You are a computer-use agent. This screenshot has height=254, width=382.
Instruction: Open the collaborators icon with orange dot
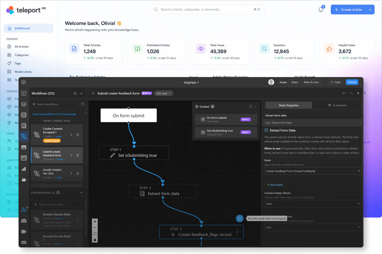24,210
